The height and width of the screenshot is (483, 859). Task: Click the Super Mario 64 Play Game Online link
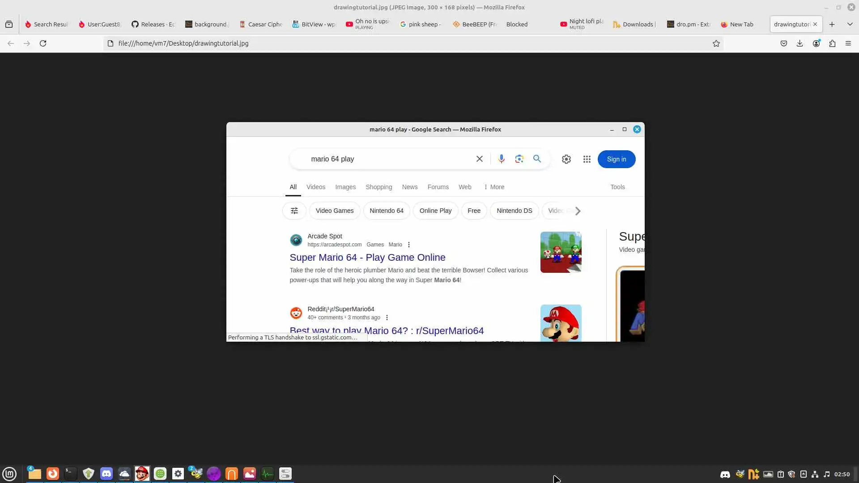click(367, 257)
